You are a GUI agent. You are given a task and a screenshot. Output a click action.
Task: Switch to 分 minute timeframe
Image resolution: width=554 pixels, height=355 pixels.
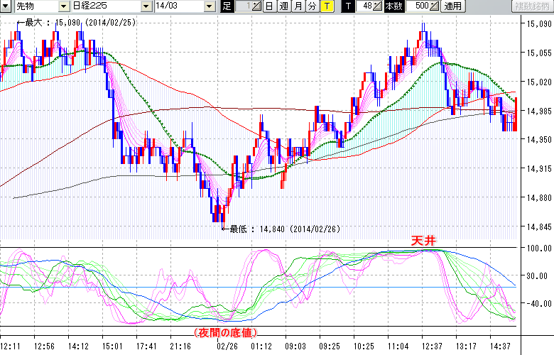pyautogui.click(x=312, y=6)
